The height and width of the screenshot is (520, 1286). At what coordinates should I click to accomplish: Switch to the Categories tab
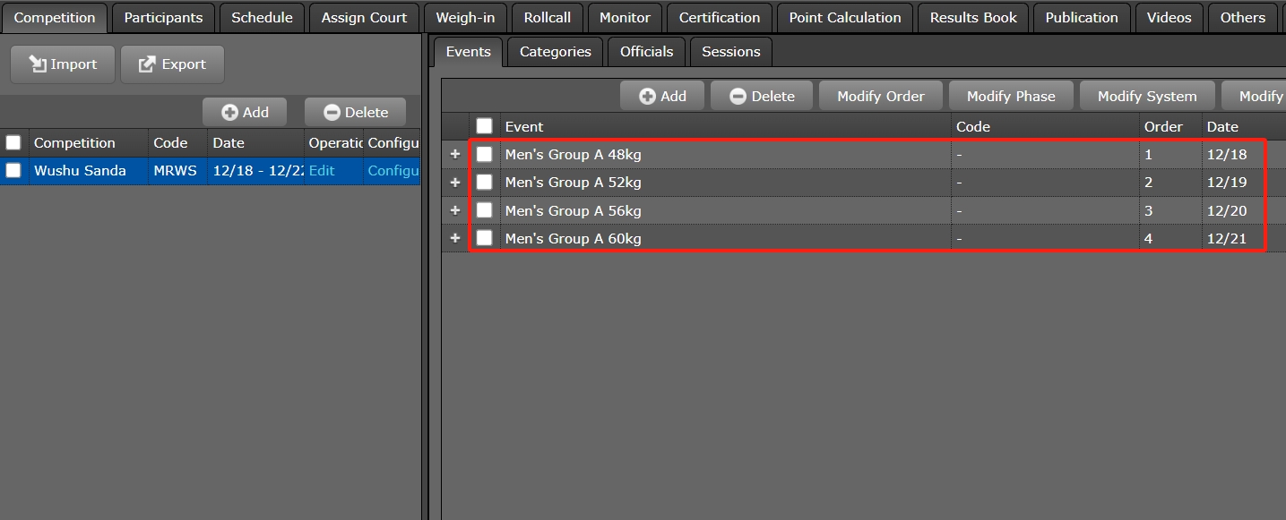coord(555,52)
